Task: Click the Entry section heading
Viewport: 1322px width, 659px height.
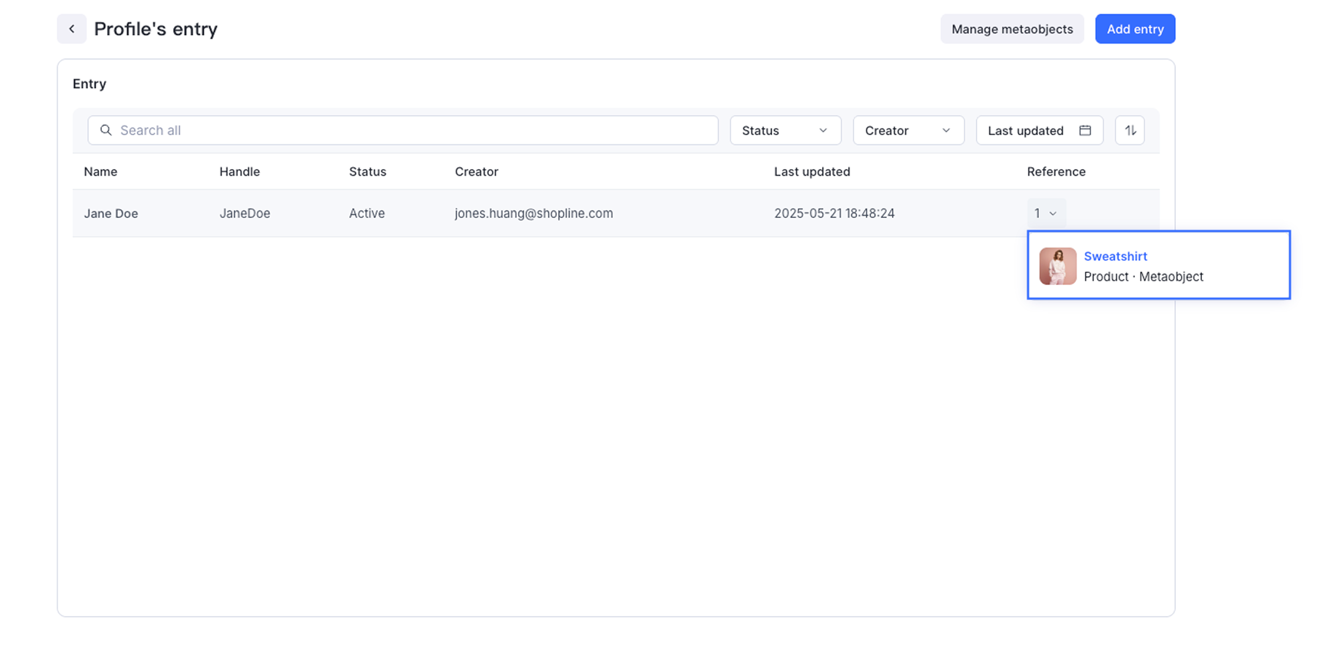Action: coord(89,84)
